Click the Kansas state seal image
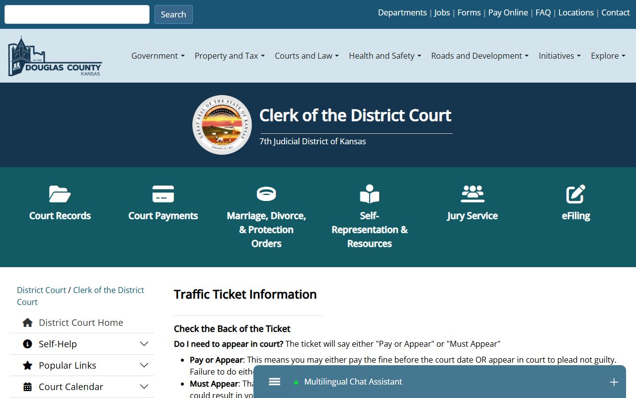 point(222,125)
